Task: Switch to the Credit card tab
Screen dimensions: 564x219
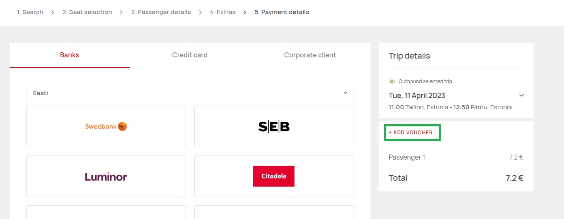Action: click(x=190, y=55)
